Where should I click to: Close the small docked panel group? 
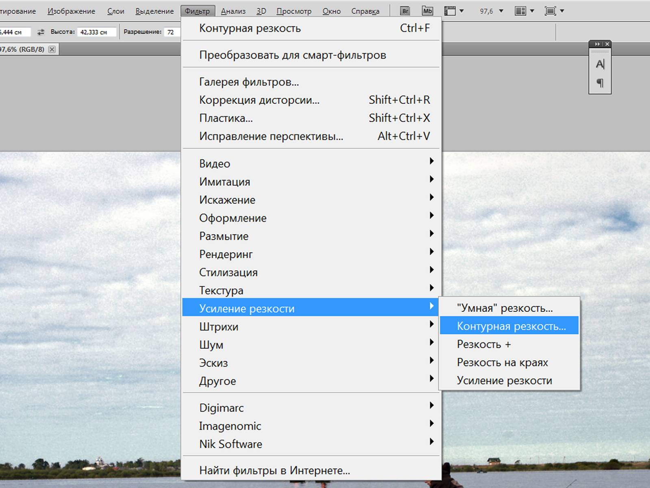click(x=607, y=44)
